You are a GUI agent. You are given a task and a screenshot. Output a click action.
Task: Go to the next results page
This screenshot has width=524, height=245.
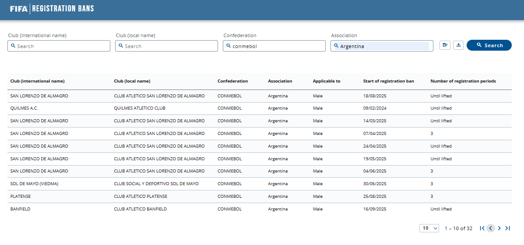[x=499, y=228]
